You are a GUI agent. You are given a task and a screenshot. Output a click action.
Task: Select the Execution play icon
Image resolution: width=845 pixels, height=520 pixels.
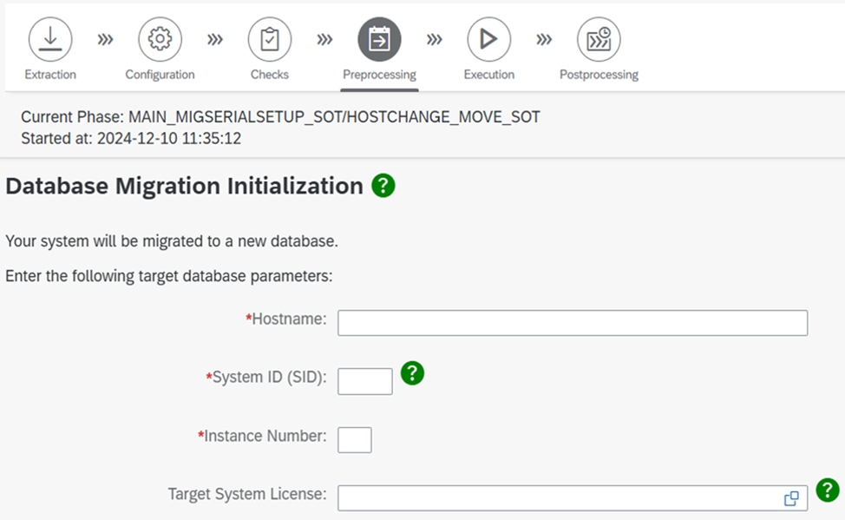click(x=488, y=39)
